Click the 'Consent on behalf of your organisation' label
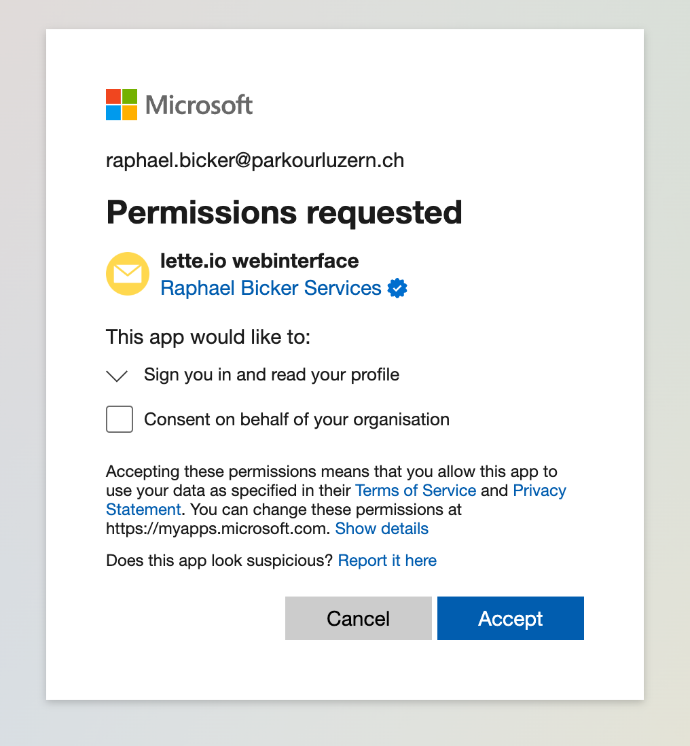The image size is (690, 746). click(297, 420)
